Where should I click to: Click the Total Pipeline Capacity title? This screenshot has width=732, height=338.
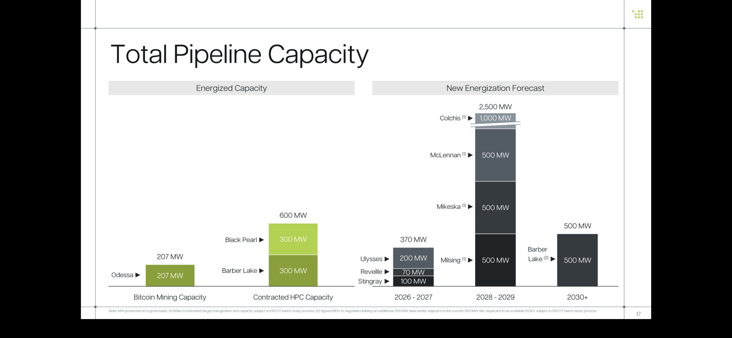click(239, 54)
